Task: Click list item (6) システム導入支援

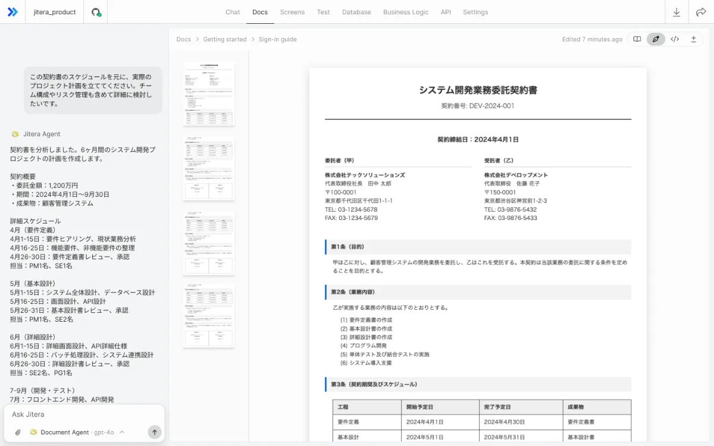Action: (366, 363)
